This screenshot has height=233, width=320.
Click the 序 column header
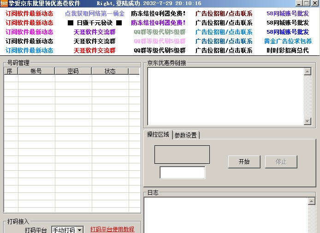11,71
